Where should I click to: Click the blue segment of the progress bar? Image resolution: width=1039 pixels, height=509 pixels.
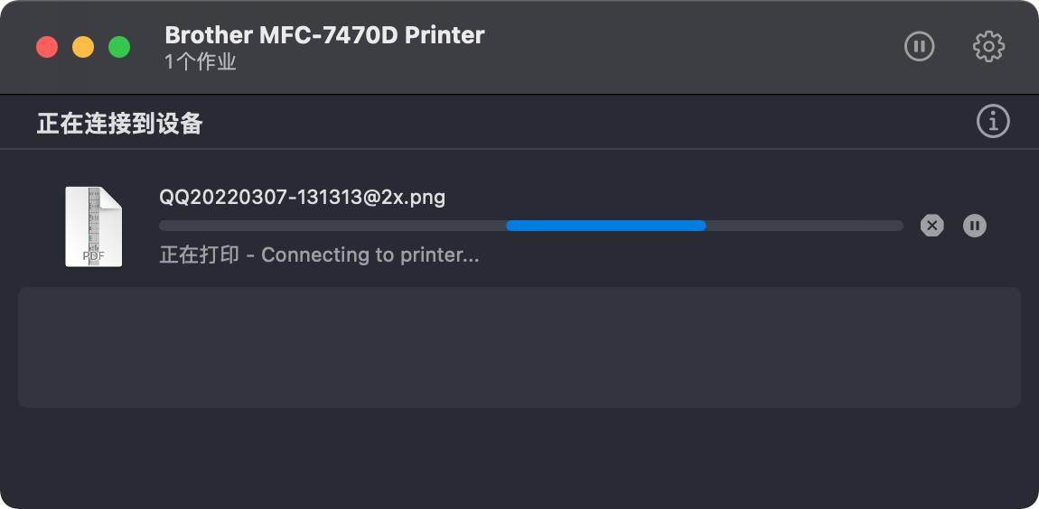point(605,226)
